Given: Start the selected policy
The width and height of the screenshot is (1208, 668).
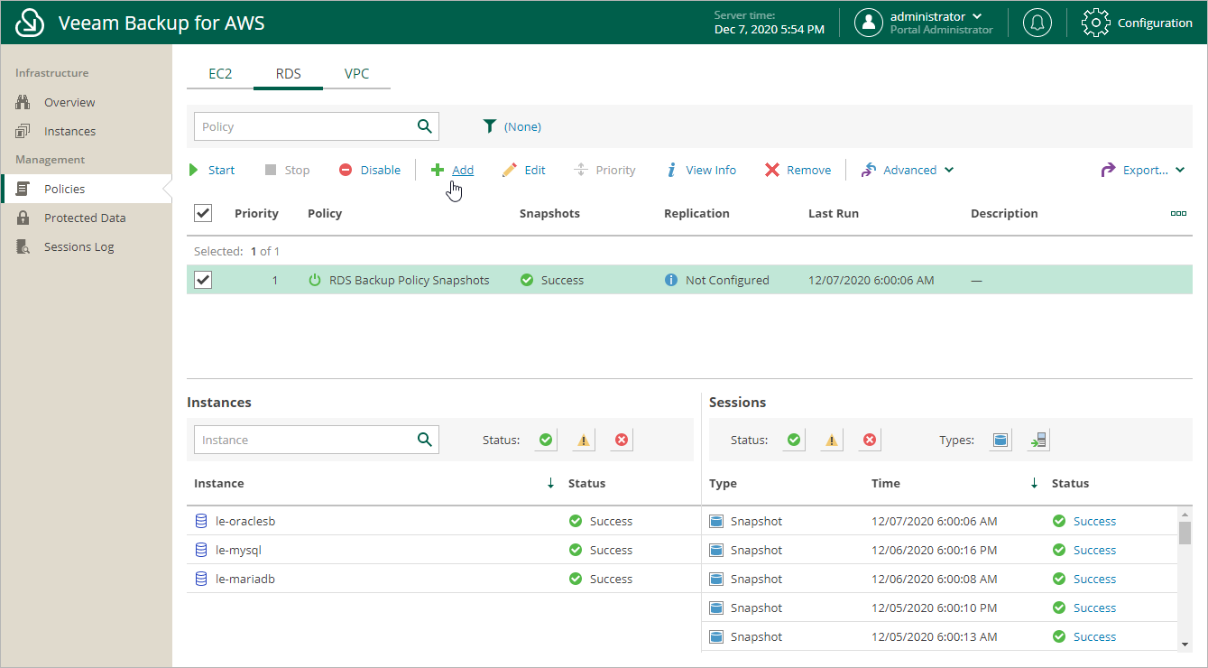Looking at the screenshot, I should [212, 170].
